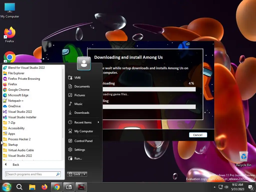
Task: Cancel the Among Us installation
Action: 198,135
